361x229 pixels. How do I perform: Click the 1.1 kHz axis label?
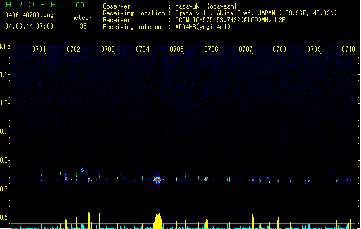5,74
